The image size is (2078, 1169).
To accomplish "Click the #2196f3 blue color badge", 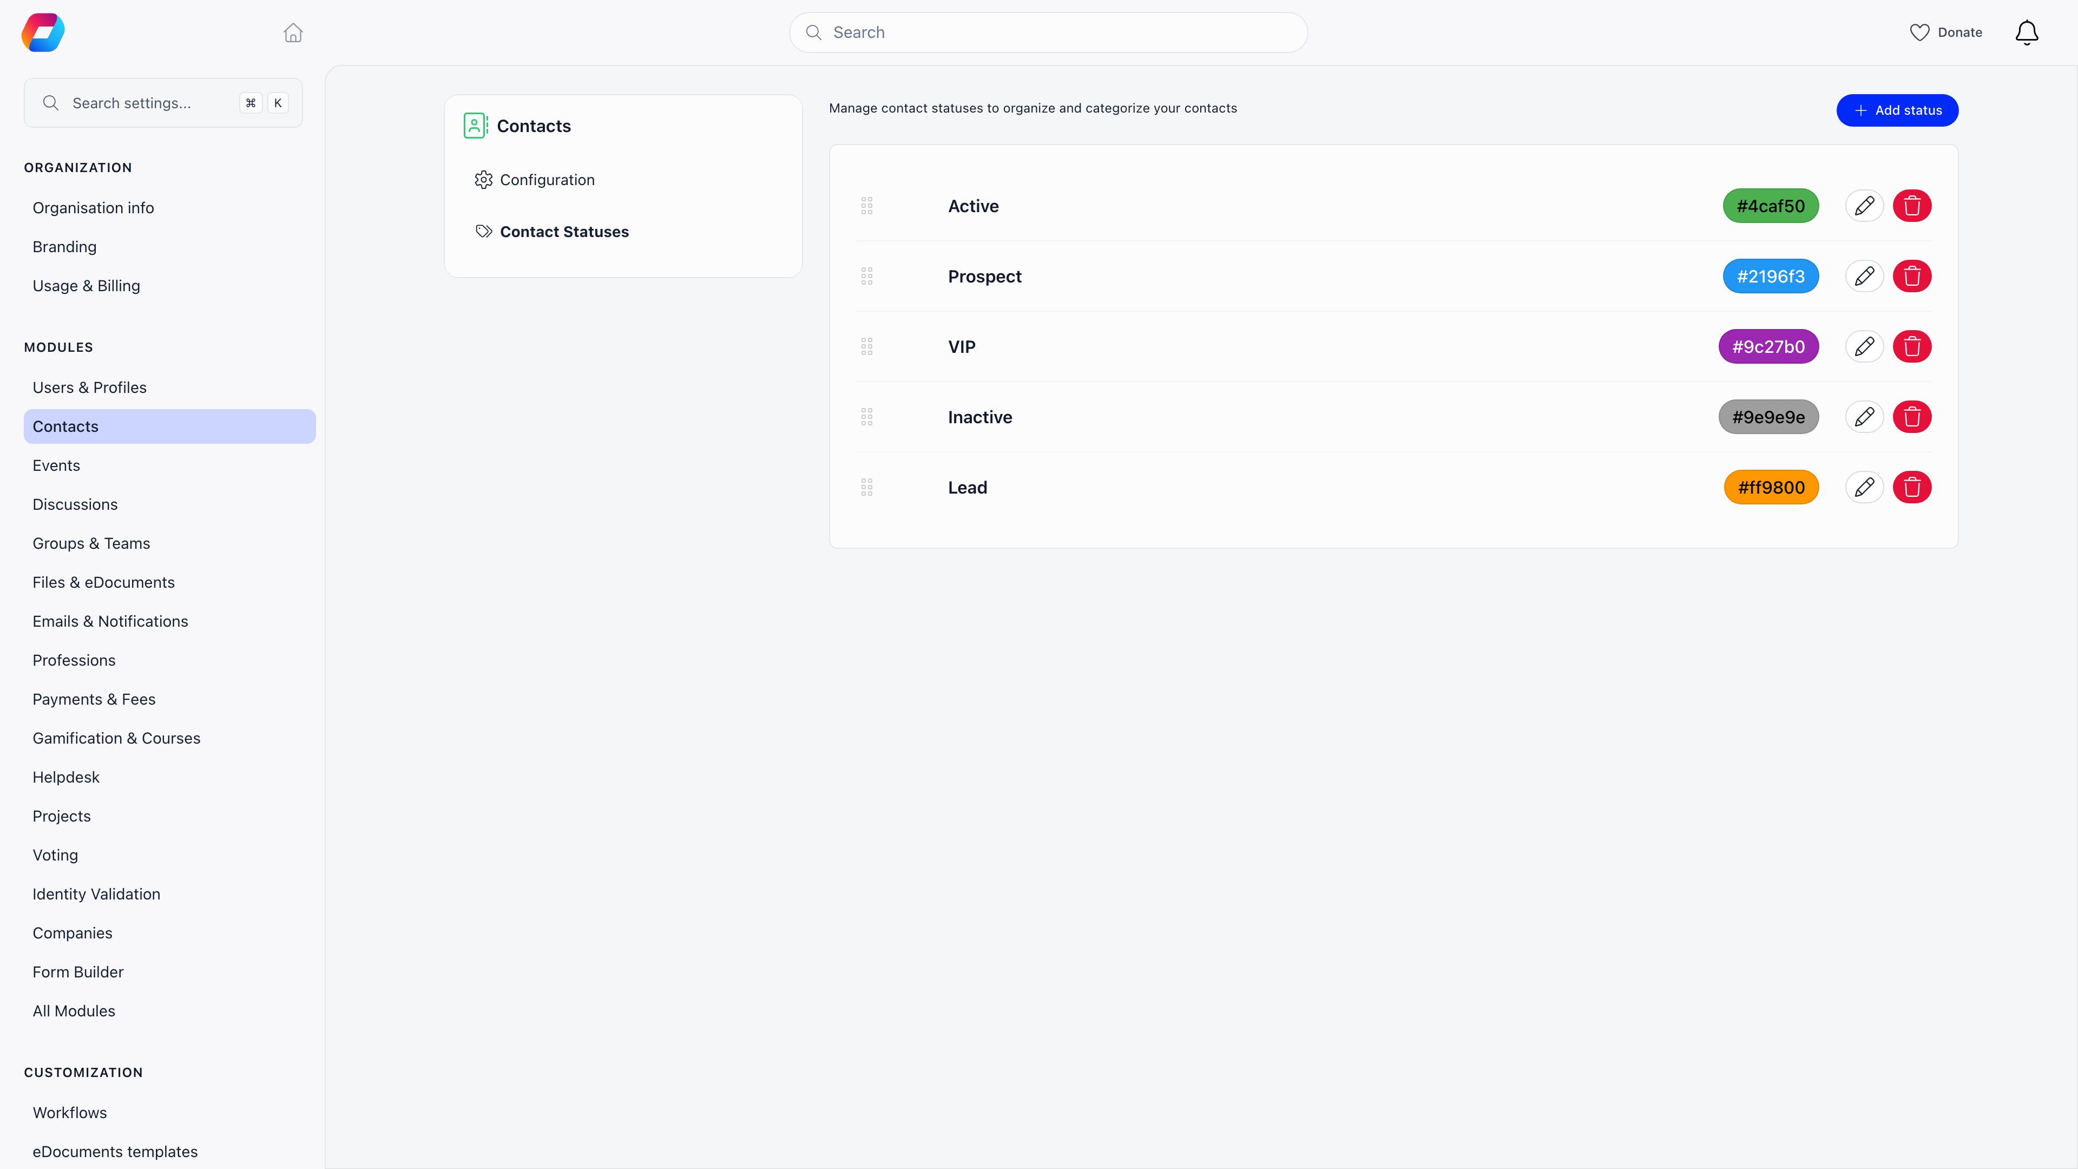I will (x=1771, y=276).
